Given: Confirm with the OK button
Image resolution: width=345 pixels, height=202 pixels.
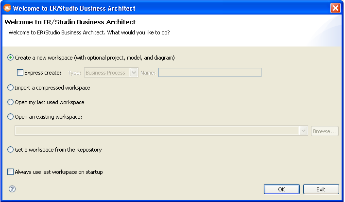Looking at the screenshot, I should pyautogui.click(x=282, y=189).
